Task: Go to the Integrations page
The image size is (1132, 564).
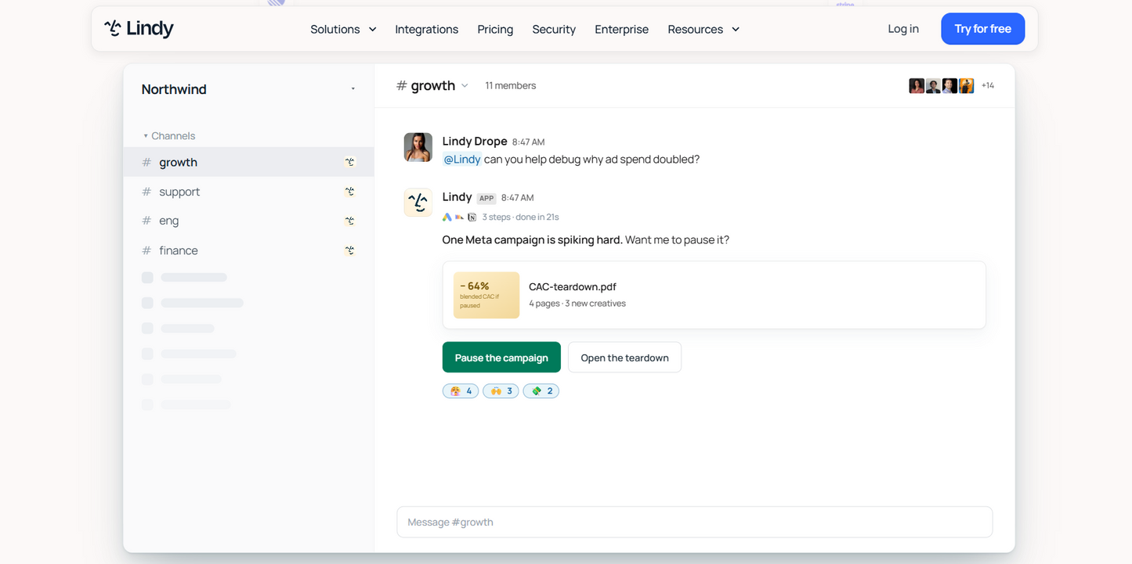Action: tap(426, 29)
